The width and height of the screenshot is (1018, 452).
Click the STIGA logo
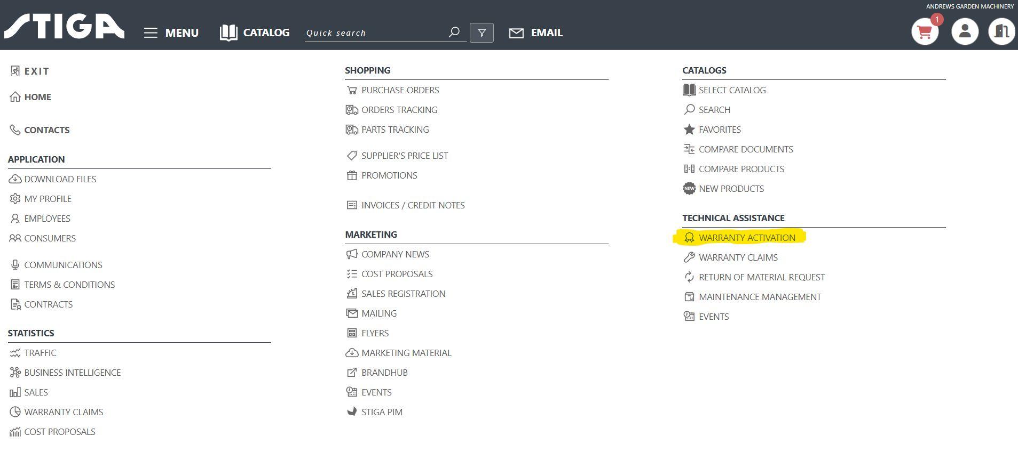[x=64, y=27]
